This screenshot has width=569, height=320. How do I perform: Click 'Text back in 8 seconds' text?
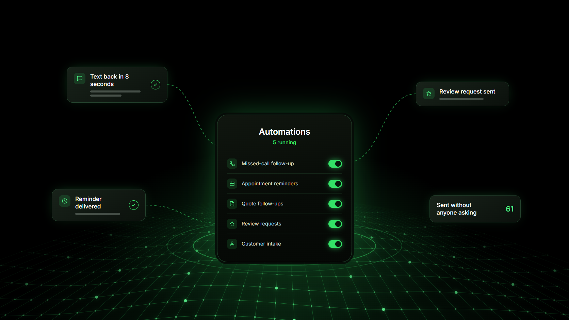pyautogui.click(x=110, y=80)
